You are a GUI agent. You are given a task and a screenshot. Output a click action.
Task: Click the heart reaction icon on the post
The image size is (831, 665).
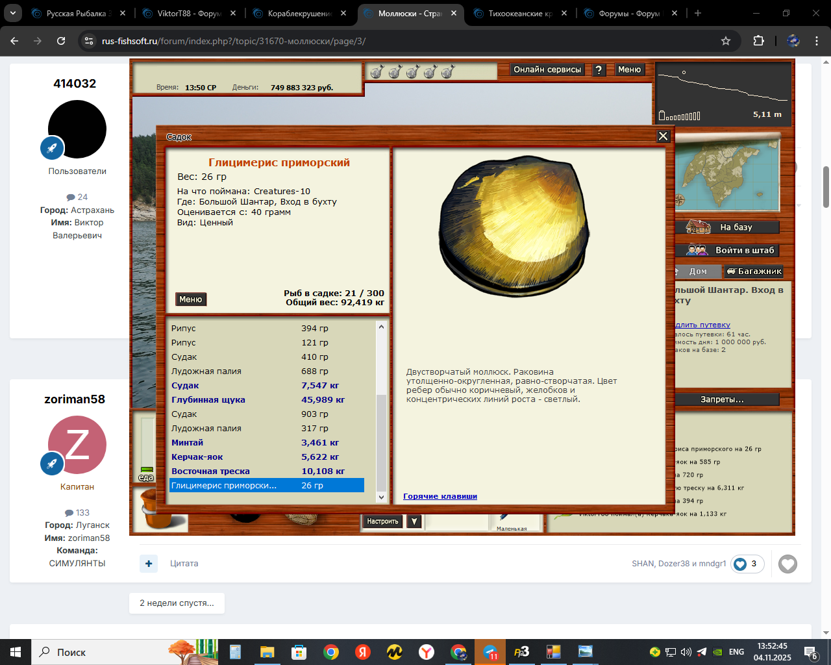tap(788, 564)
